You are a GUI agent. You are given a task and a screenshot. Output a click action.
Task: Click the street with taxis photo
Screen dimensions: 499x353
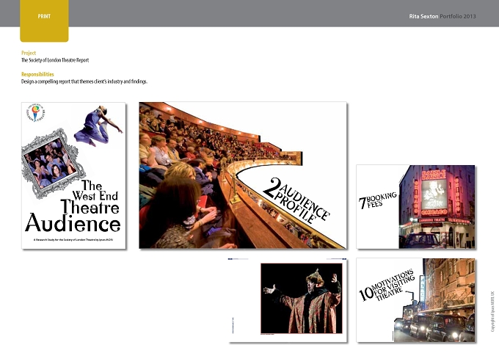tap(445, 300)
